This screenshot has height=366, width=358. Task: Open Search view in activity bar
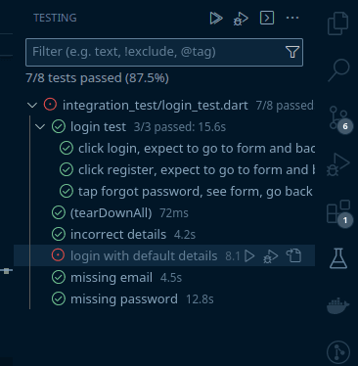pyautogui.click(x=338, y=70)
